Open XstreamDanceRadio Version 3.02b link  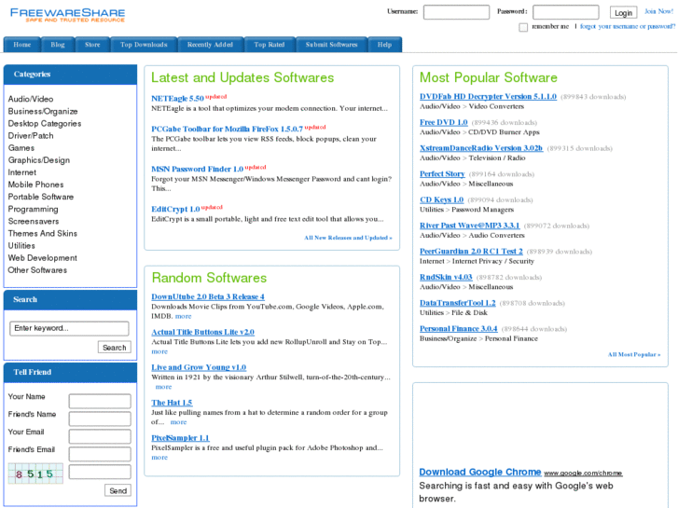481,148
